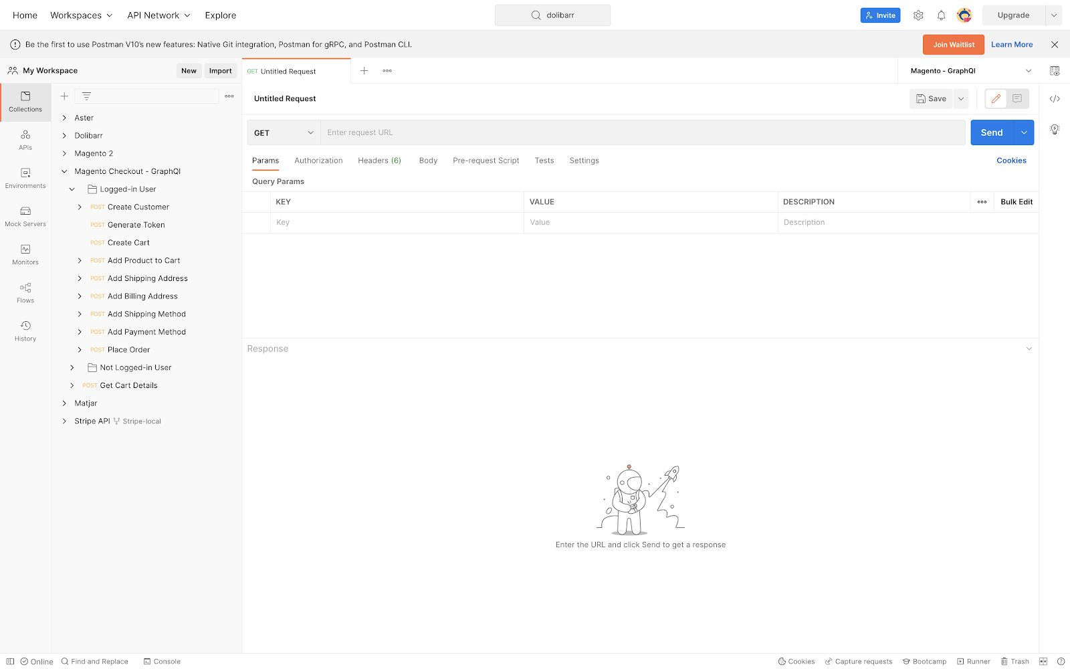Switch to the Headers tab
Viewport: 1070px width, 669px height.
[379, 161]
